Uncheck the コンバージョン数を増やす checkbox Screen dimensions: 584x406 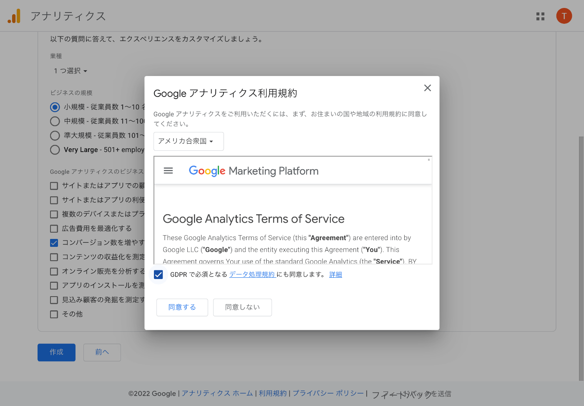click(x=54, y=243)
